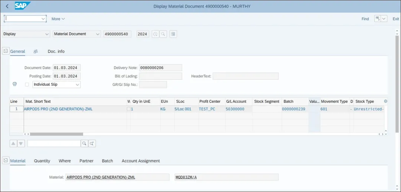Click the page vertical scrollbar
The width and height of the screenshot is (401, 192).
click(x=397, y=84)
